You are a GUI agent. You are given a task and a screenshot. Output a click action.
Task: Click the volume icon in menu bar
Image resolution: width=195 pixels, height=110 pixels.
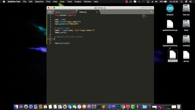156,2
